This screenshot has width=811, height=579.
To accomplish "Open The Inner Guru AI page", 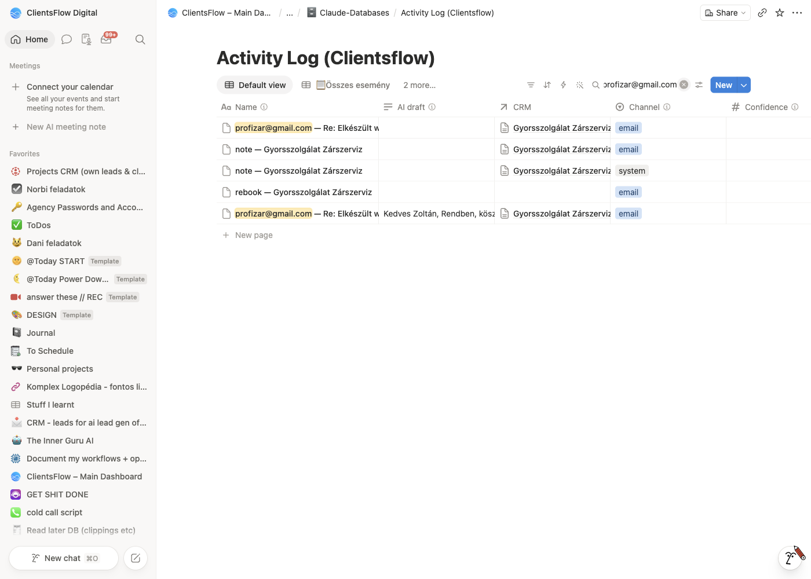I will coord(78,441).
